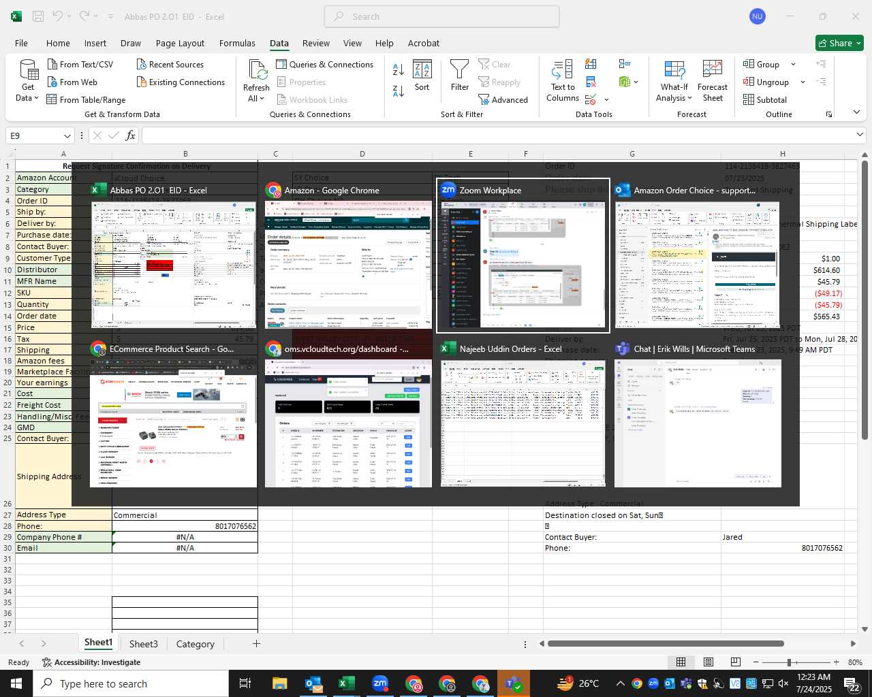Sort A to Z ascending

click(399, 69)
